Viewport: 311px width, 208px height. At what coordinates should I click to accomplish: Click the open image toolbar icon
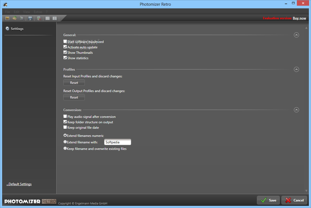click(7, 18)
